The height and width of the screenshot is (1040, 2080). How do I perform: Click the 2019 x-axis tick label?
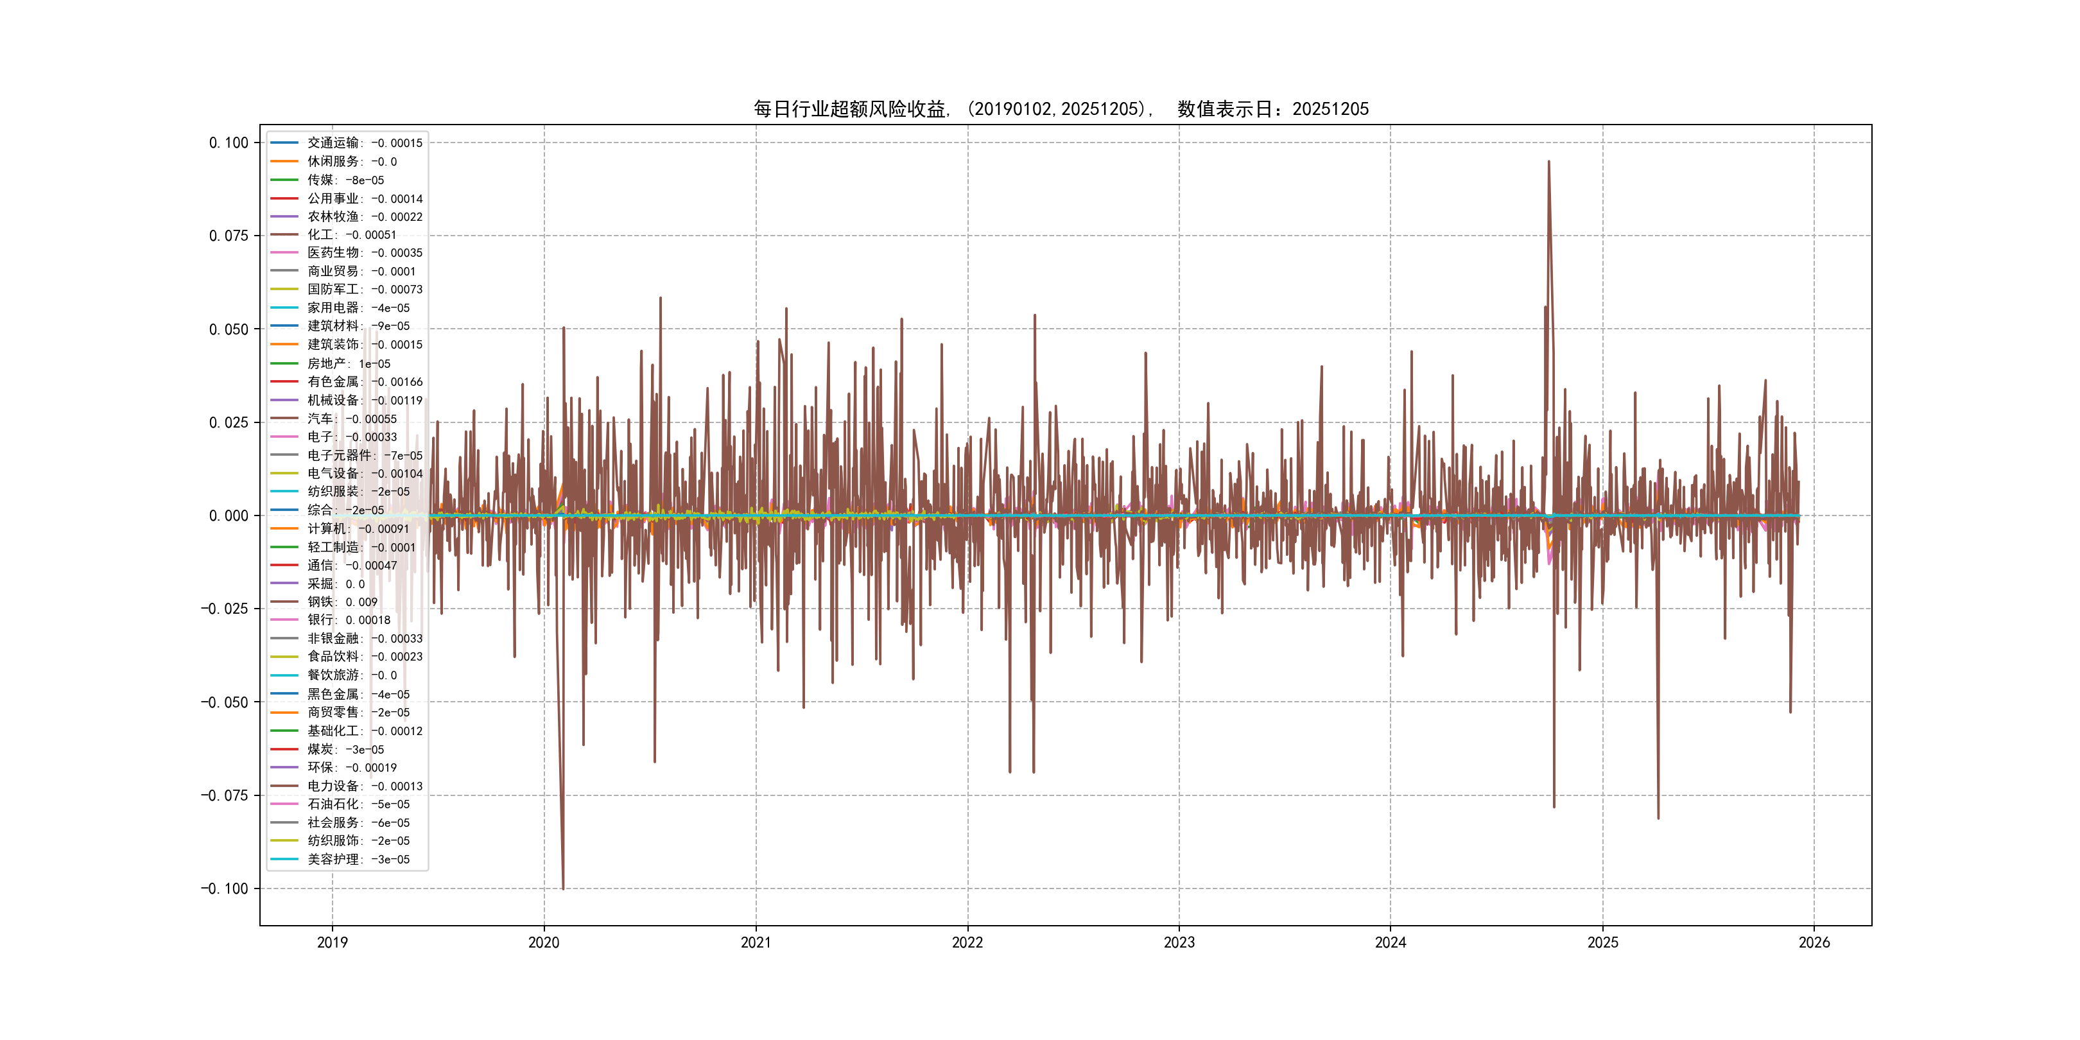click(x=332, y=942)
